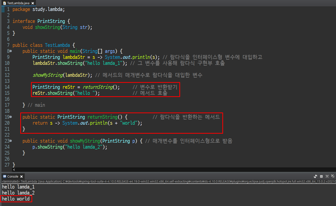
Task: Click the TestLambda class name in code
Action: pyautogui.click(x=57, y=45)
